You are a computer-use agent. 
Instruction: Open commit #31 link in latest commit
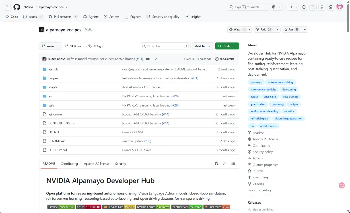(139, 59)
